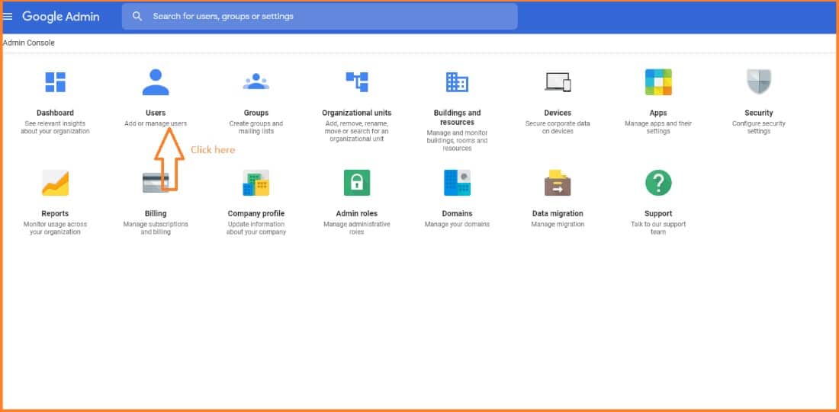839x412 pixels.
Task: Click the Data migration icon
Action: click(x=558, y=183)
